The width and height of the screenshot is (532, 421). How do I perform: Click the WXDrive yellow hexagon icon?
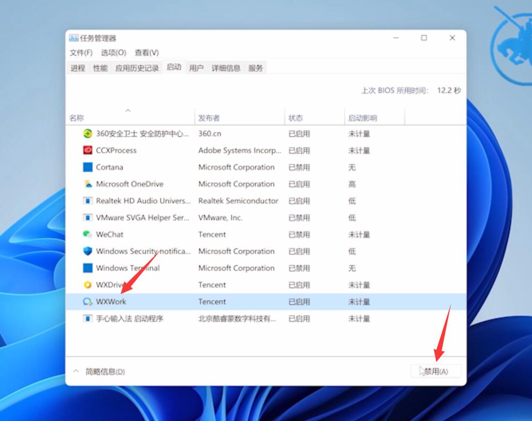point(88,285)
